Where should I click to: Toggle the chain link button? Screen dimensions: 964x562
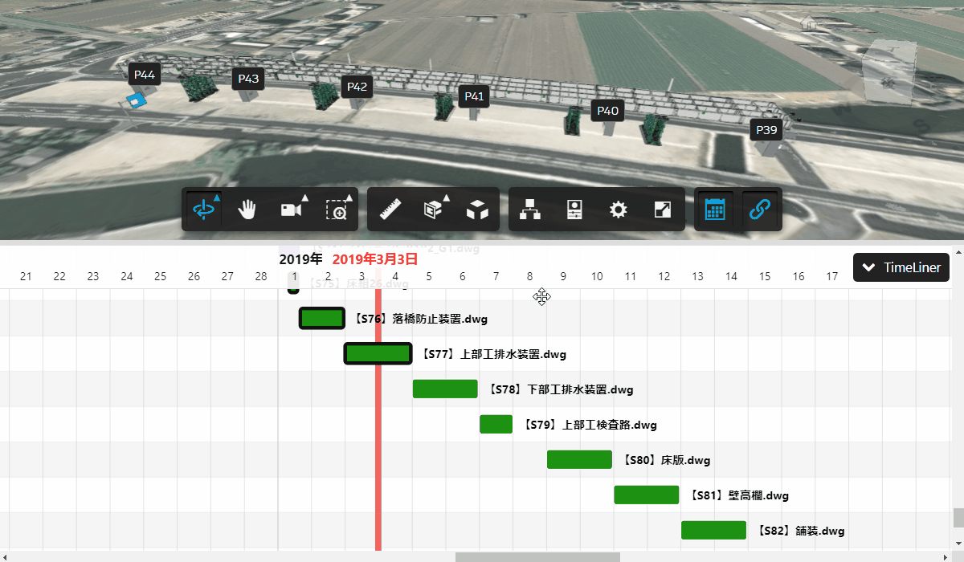click(x=760, y=210)
